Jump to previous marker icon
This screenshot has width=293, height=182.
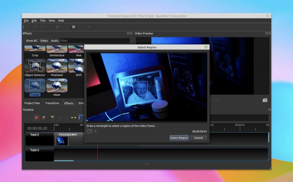click(x=59, y=117)
